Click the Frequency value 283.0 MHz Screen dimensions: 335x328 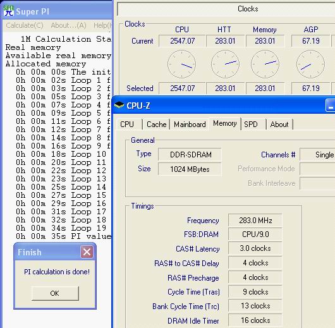[x=255, y=220]
